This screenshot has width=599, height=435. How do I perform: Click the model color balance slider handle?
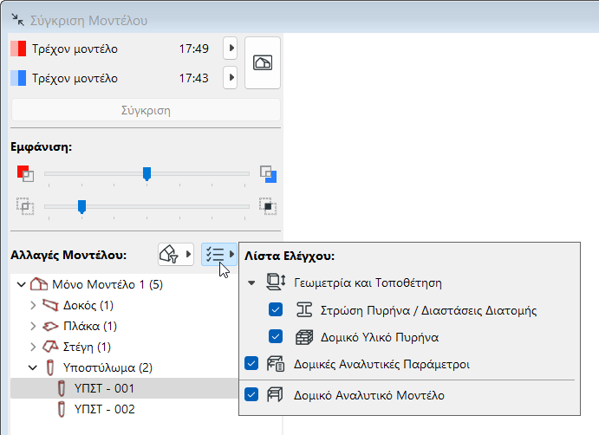coord(146,174)
